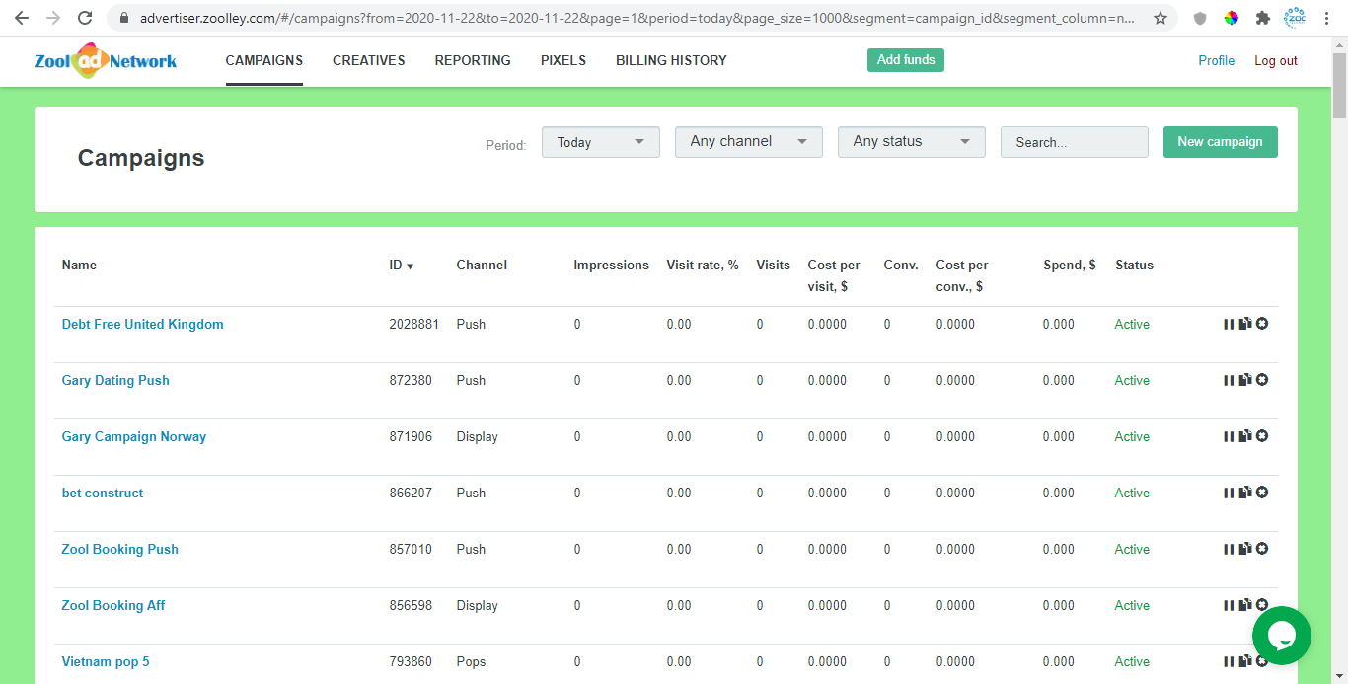Bookmark the page via the star icon
The image size is (1348, 684).
click(x=1160, y=17)
